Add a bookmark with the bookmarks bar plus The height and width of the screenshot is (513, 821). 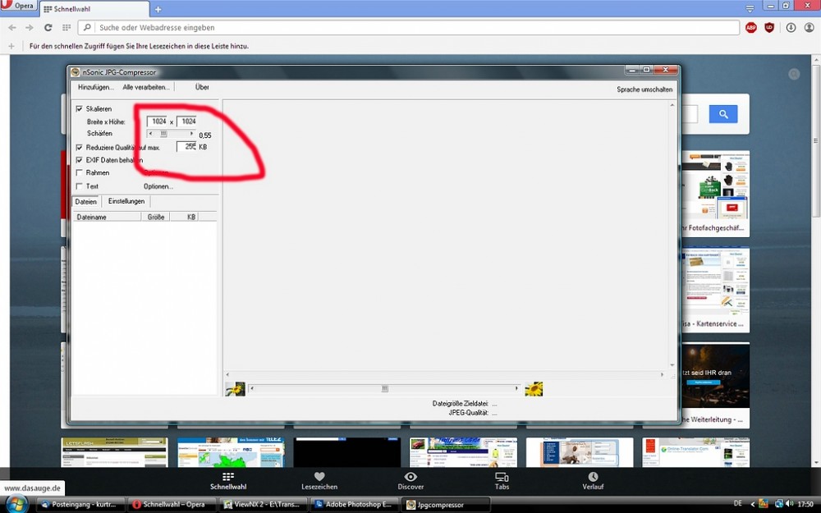11,46
